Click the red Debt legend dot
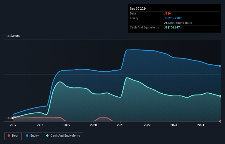 tap(9, 136)
